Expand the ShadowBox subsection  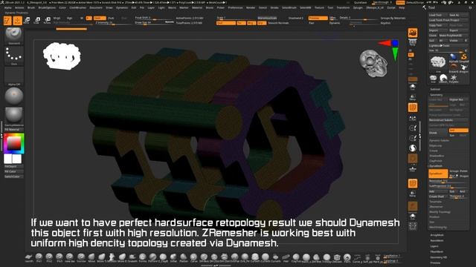437,156
